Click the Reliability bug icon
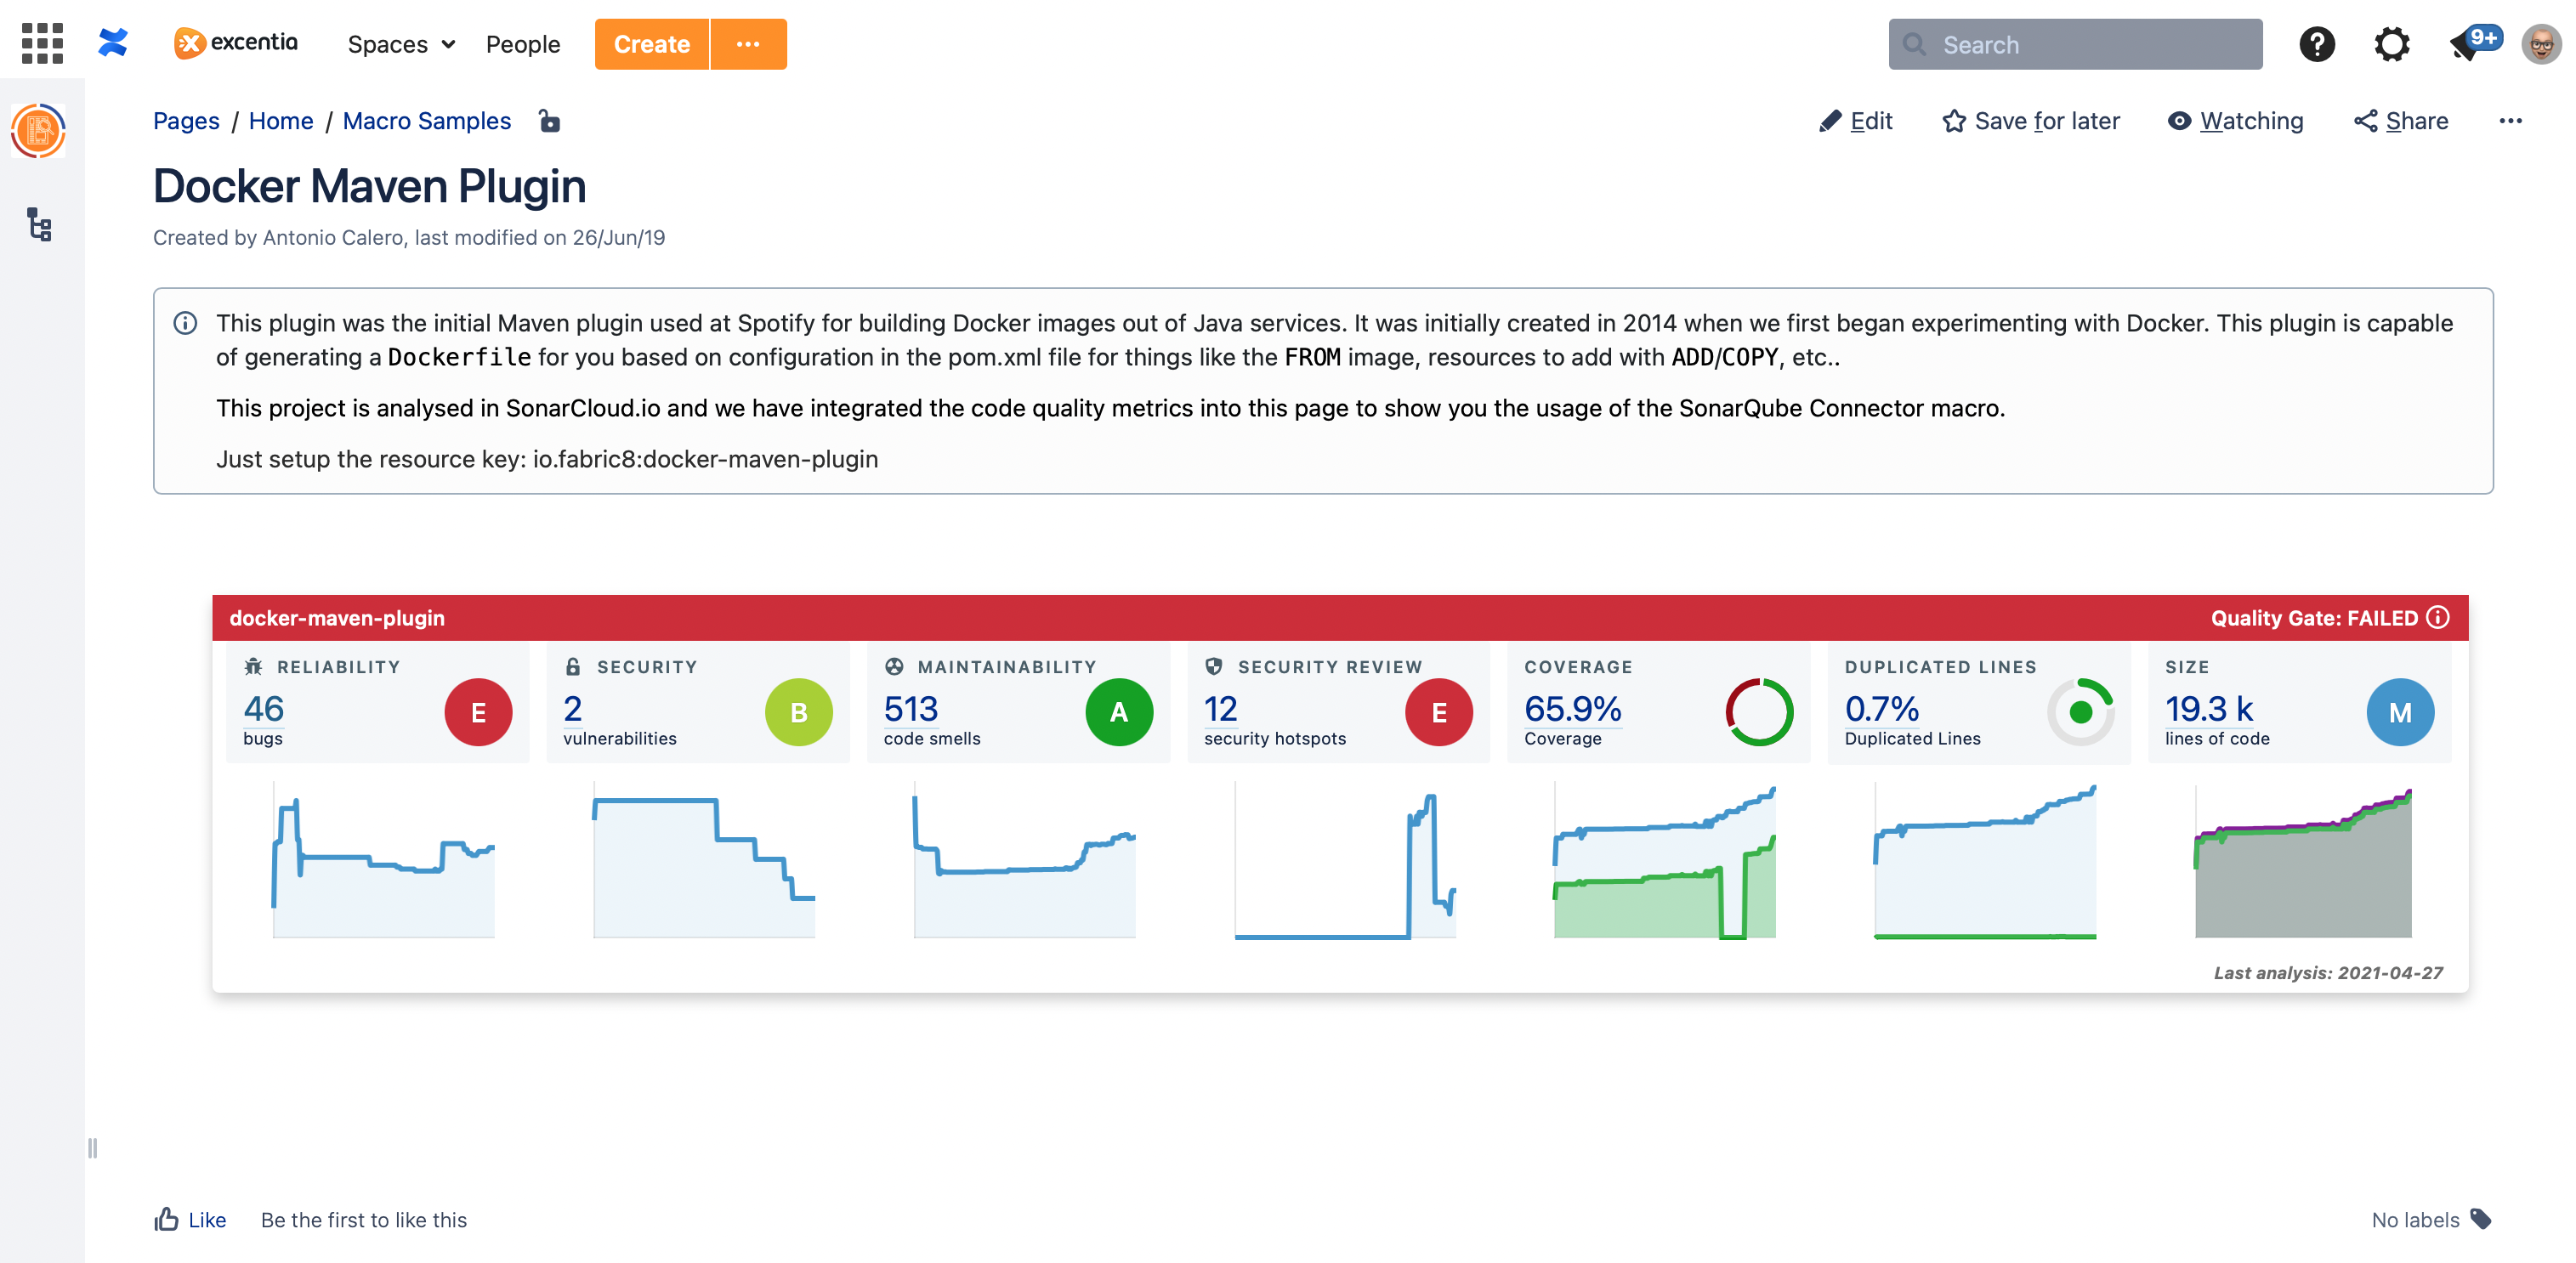 click(254, 667)
